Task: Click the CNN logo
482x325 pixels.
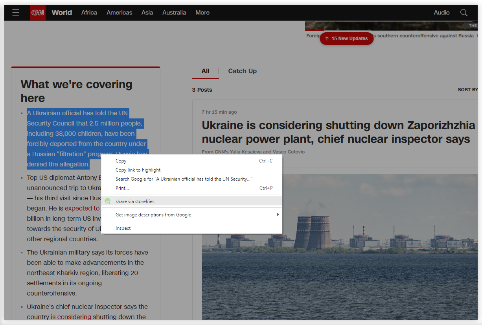Action: [x=38, y=13]
